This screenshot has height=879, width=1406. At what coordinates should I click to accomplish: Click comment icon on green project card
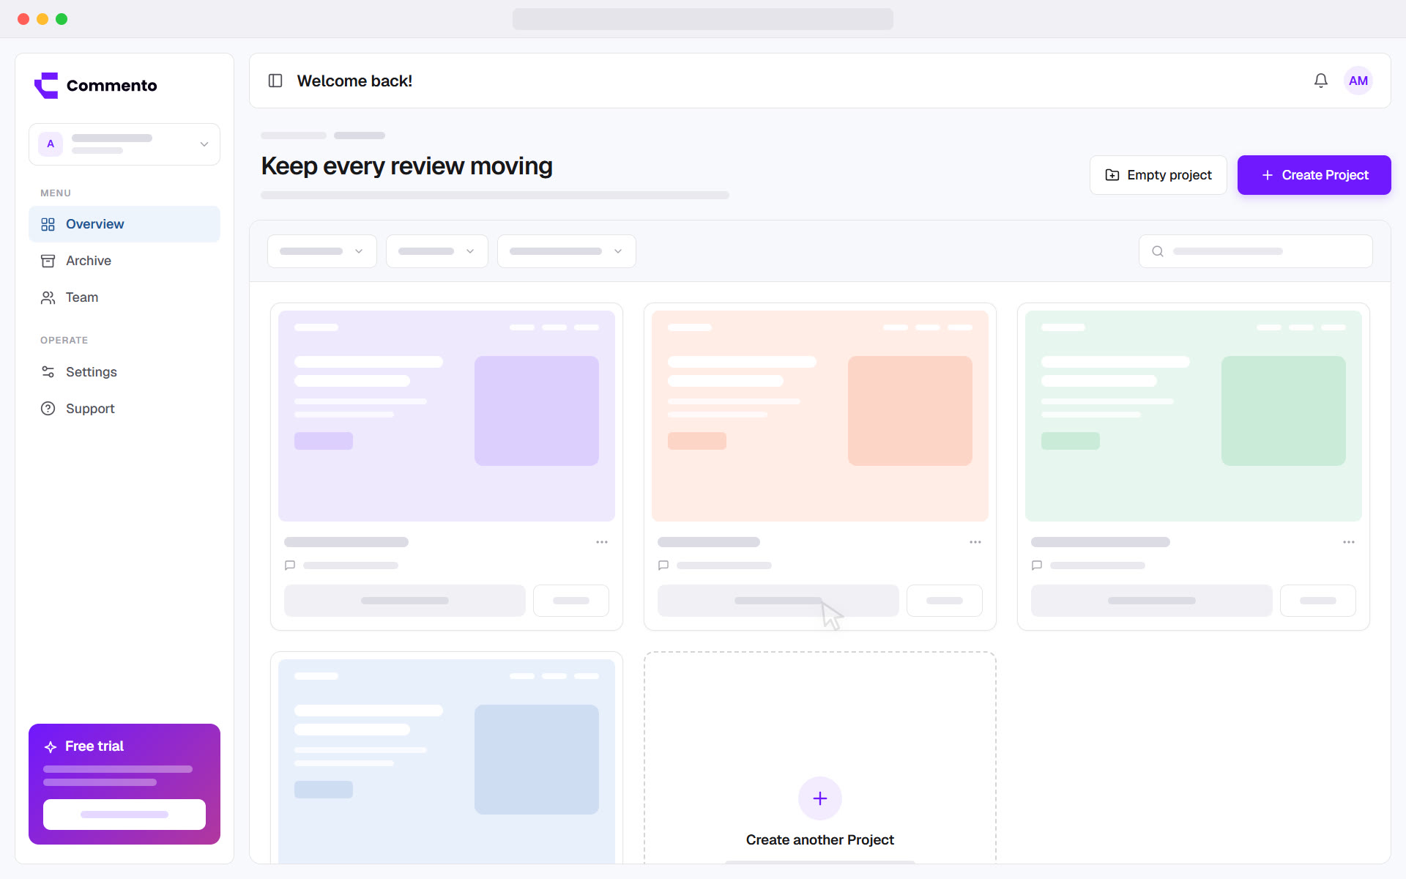[x=1037, y=565]
